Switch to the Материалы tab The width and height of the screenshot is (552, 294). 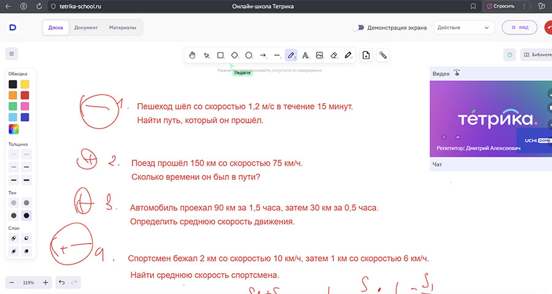(x=122, y=28)
